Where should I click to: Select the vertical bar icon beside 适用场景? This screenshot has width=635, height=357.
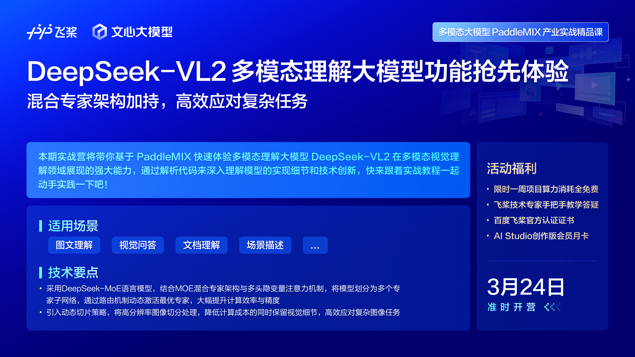40,226
